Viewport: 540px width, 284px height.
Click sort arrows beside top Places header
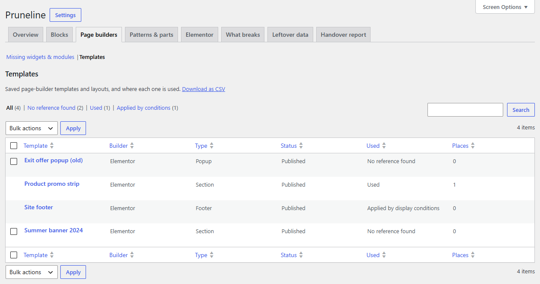tap(473, 146)
